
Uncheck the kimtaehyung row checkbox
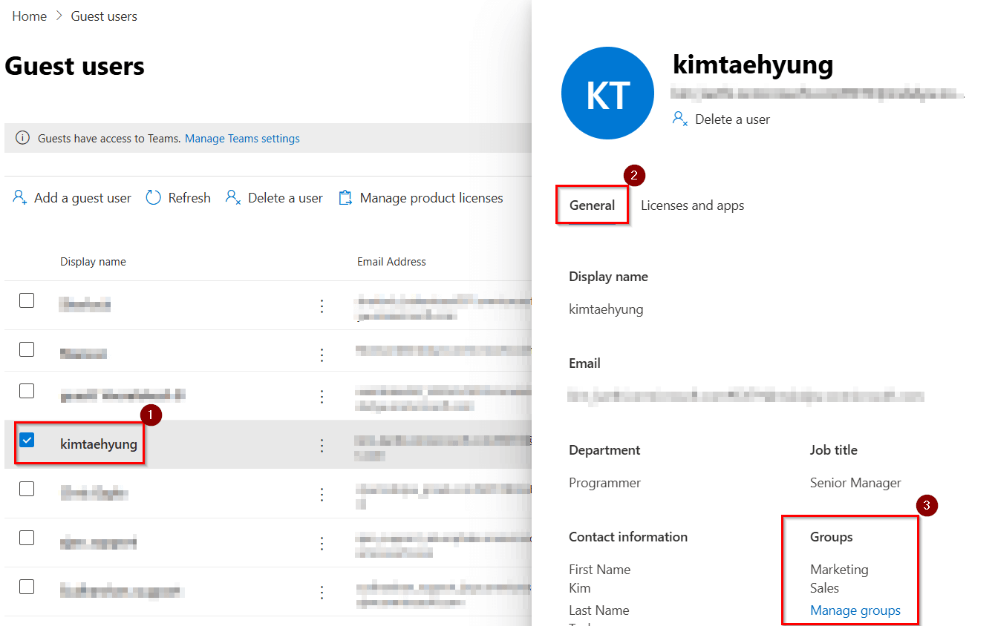click(x=27, y=440)
